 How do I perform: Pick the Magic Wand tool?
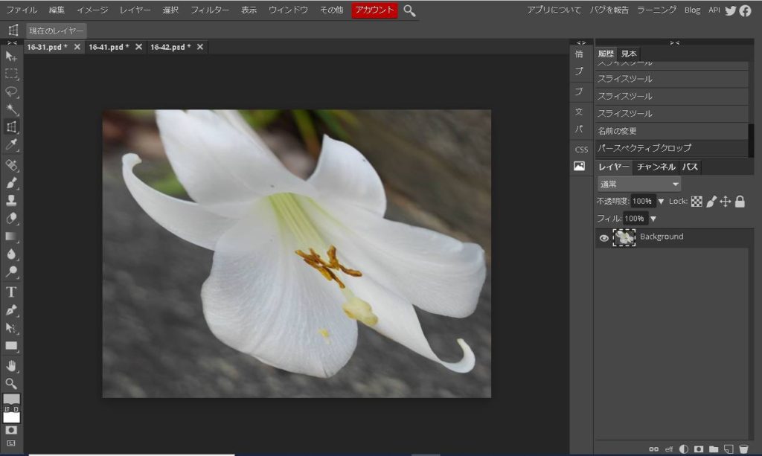coord(11,110)
